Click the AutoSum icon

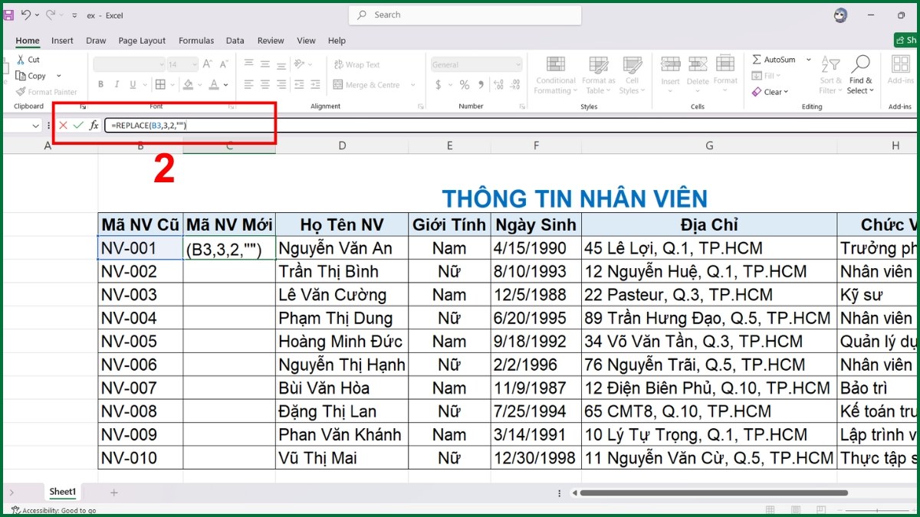point(757,59)
